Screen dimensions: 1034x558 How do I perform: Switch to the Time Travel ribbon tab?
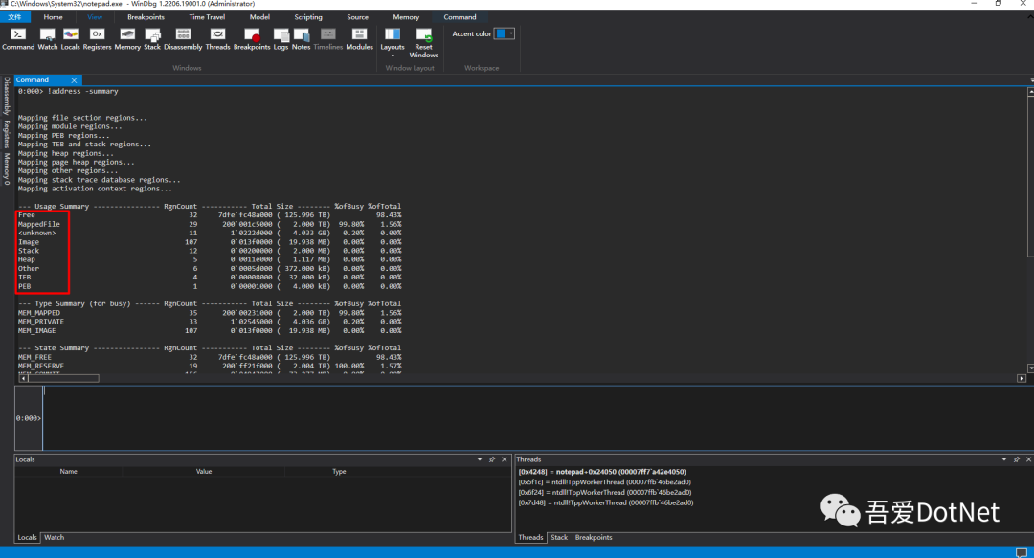point(208,17)
